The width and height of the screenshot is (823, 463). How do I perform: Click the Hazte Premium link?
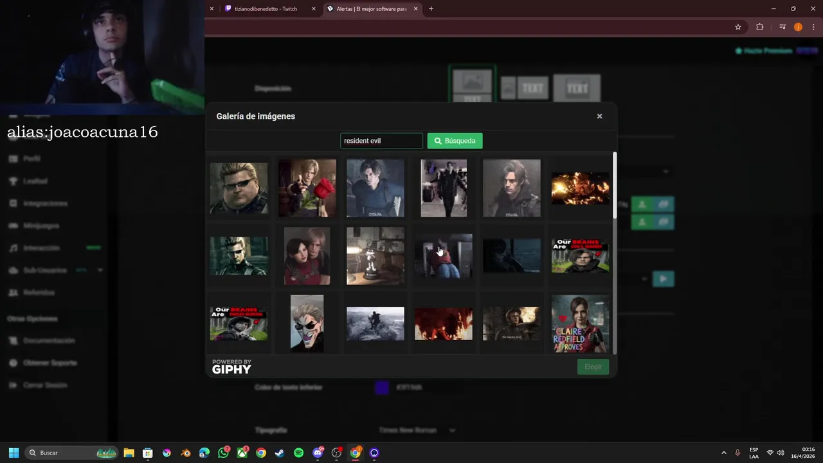[764, 50]
